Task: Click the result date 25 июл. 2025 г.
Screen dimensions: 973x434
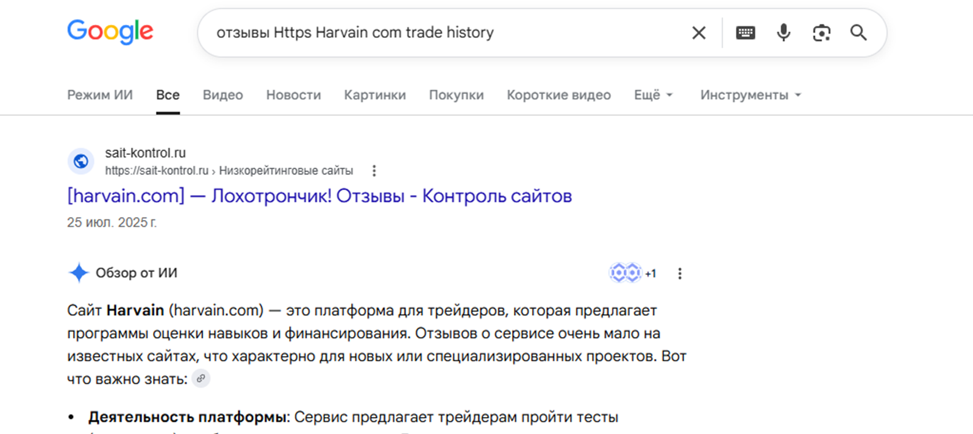Action: click(x=112, y=222)
